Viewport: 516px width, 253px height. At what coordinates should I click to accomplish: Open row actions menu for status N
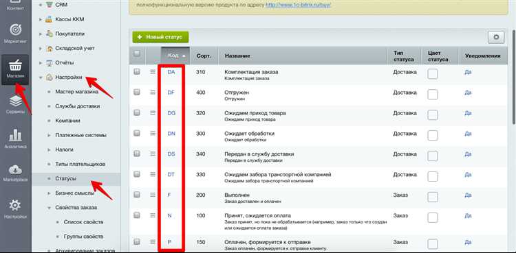[153, 215]
